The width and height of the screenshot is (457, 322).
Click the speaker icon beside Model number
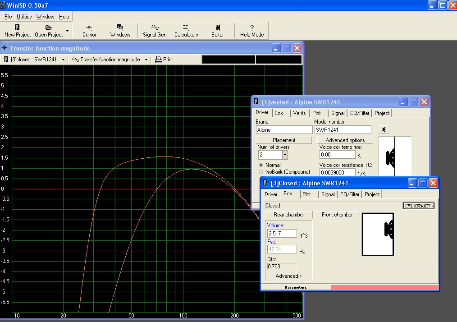pos(384,129)
